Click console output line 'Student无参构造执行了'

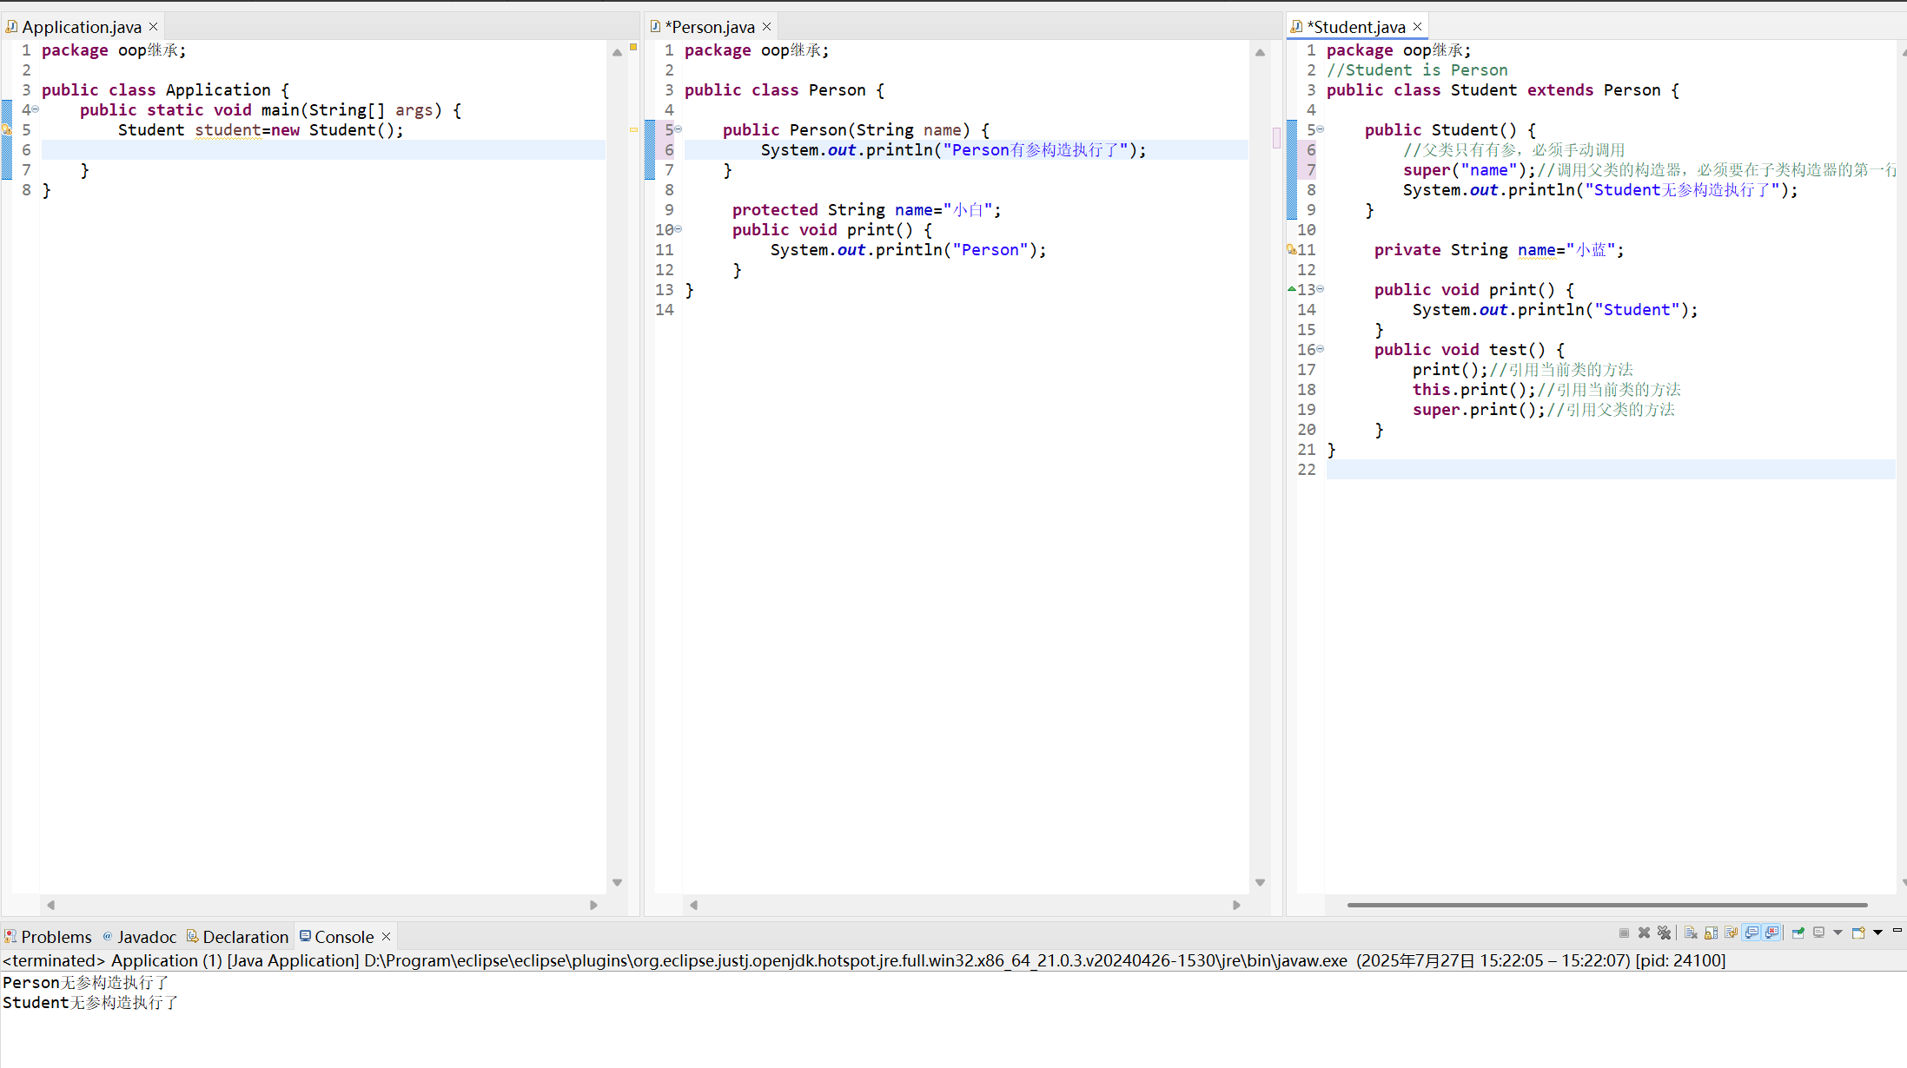pos(90,1002)
